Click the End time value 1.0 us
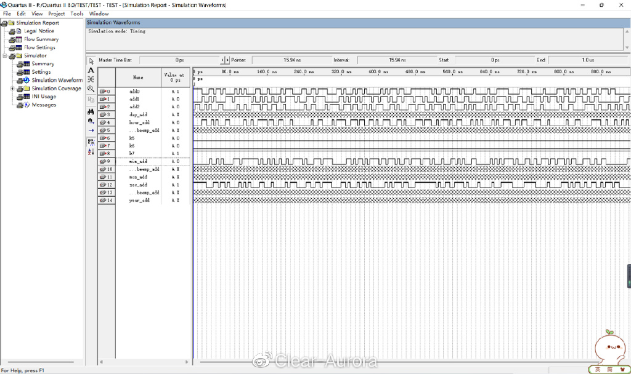 [x=588, y=60]
